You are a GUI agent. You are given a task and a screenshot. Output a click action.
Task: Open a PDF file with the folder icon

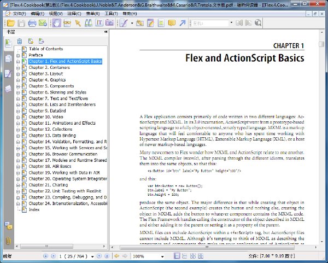coord(11,23)
